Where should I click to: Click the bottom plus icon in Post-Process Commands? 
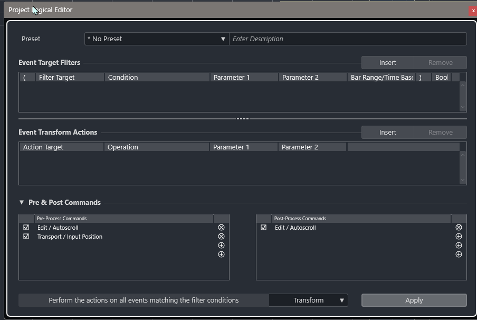(459, 255)
